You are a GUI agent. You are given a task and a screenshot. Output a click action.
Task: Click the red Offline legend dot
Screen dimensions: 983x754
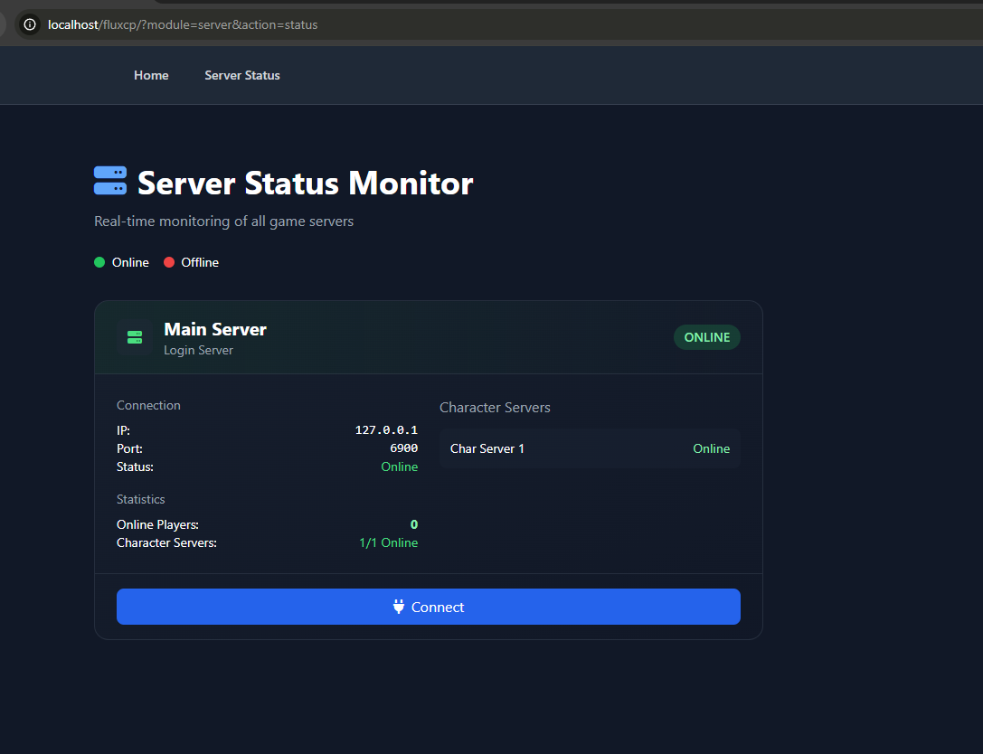169,262
